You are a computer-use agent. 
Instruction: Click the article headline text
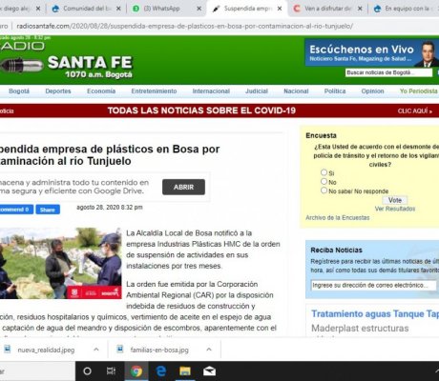[109, 155]
